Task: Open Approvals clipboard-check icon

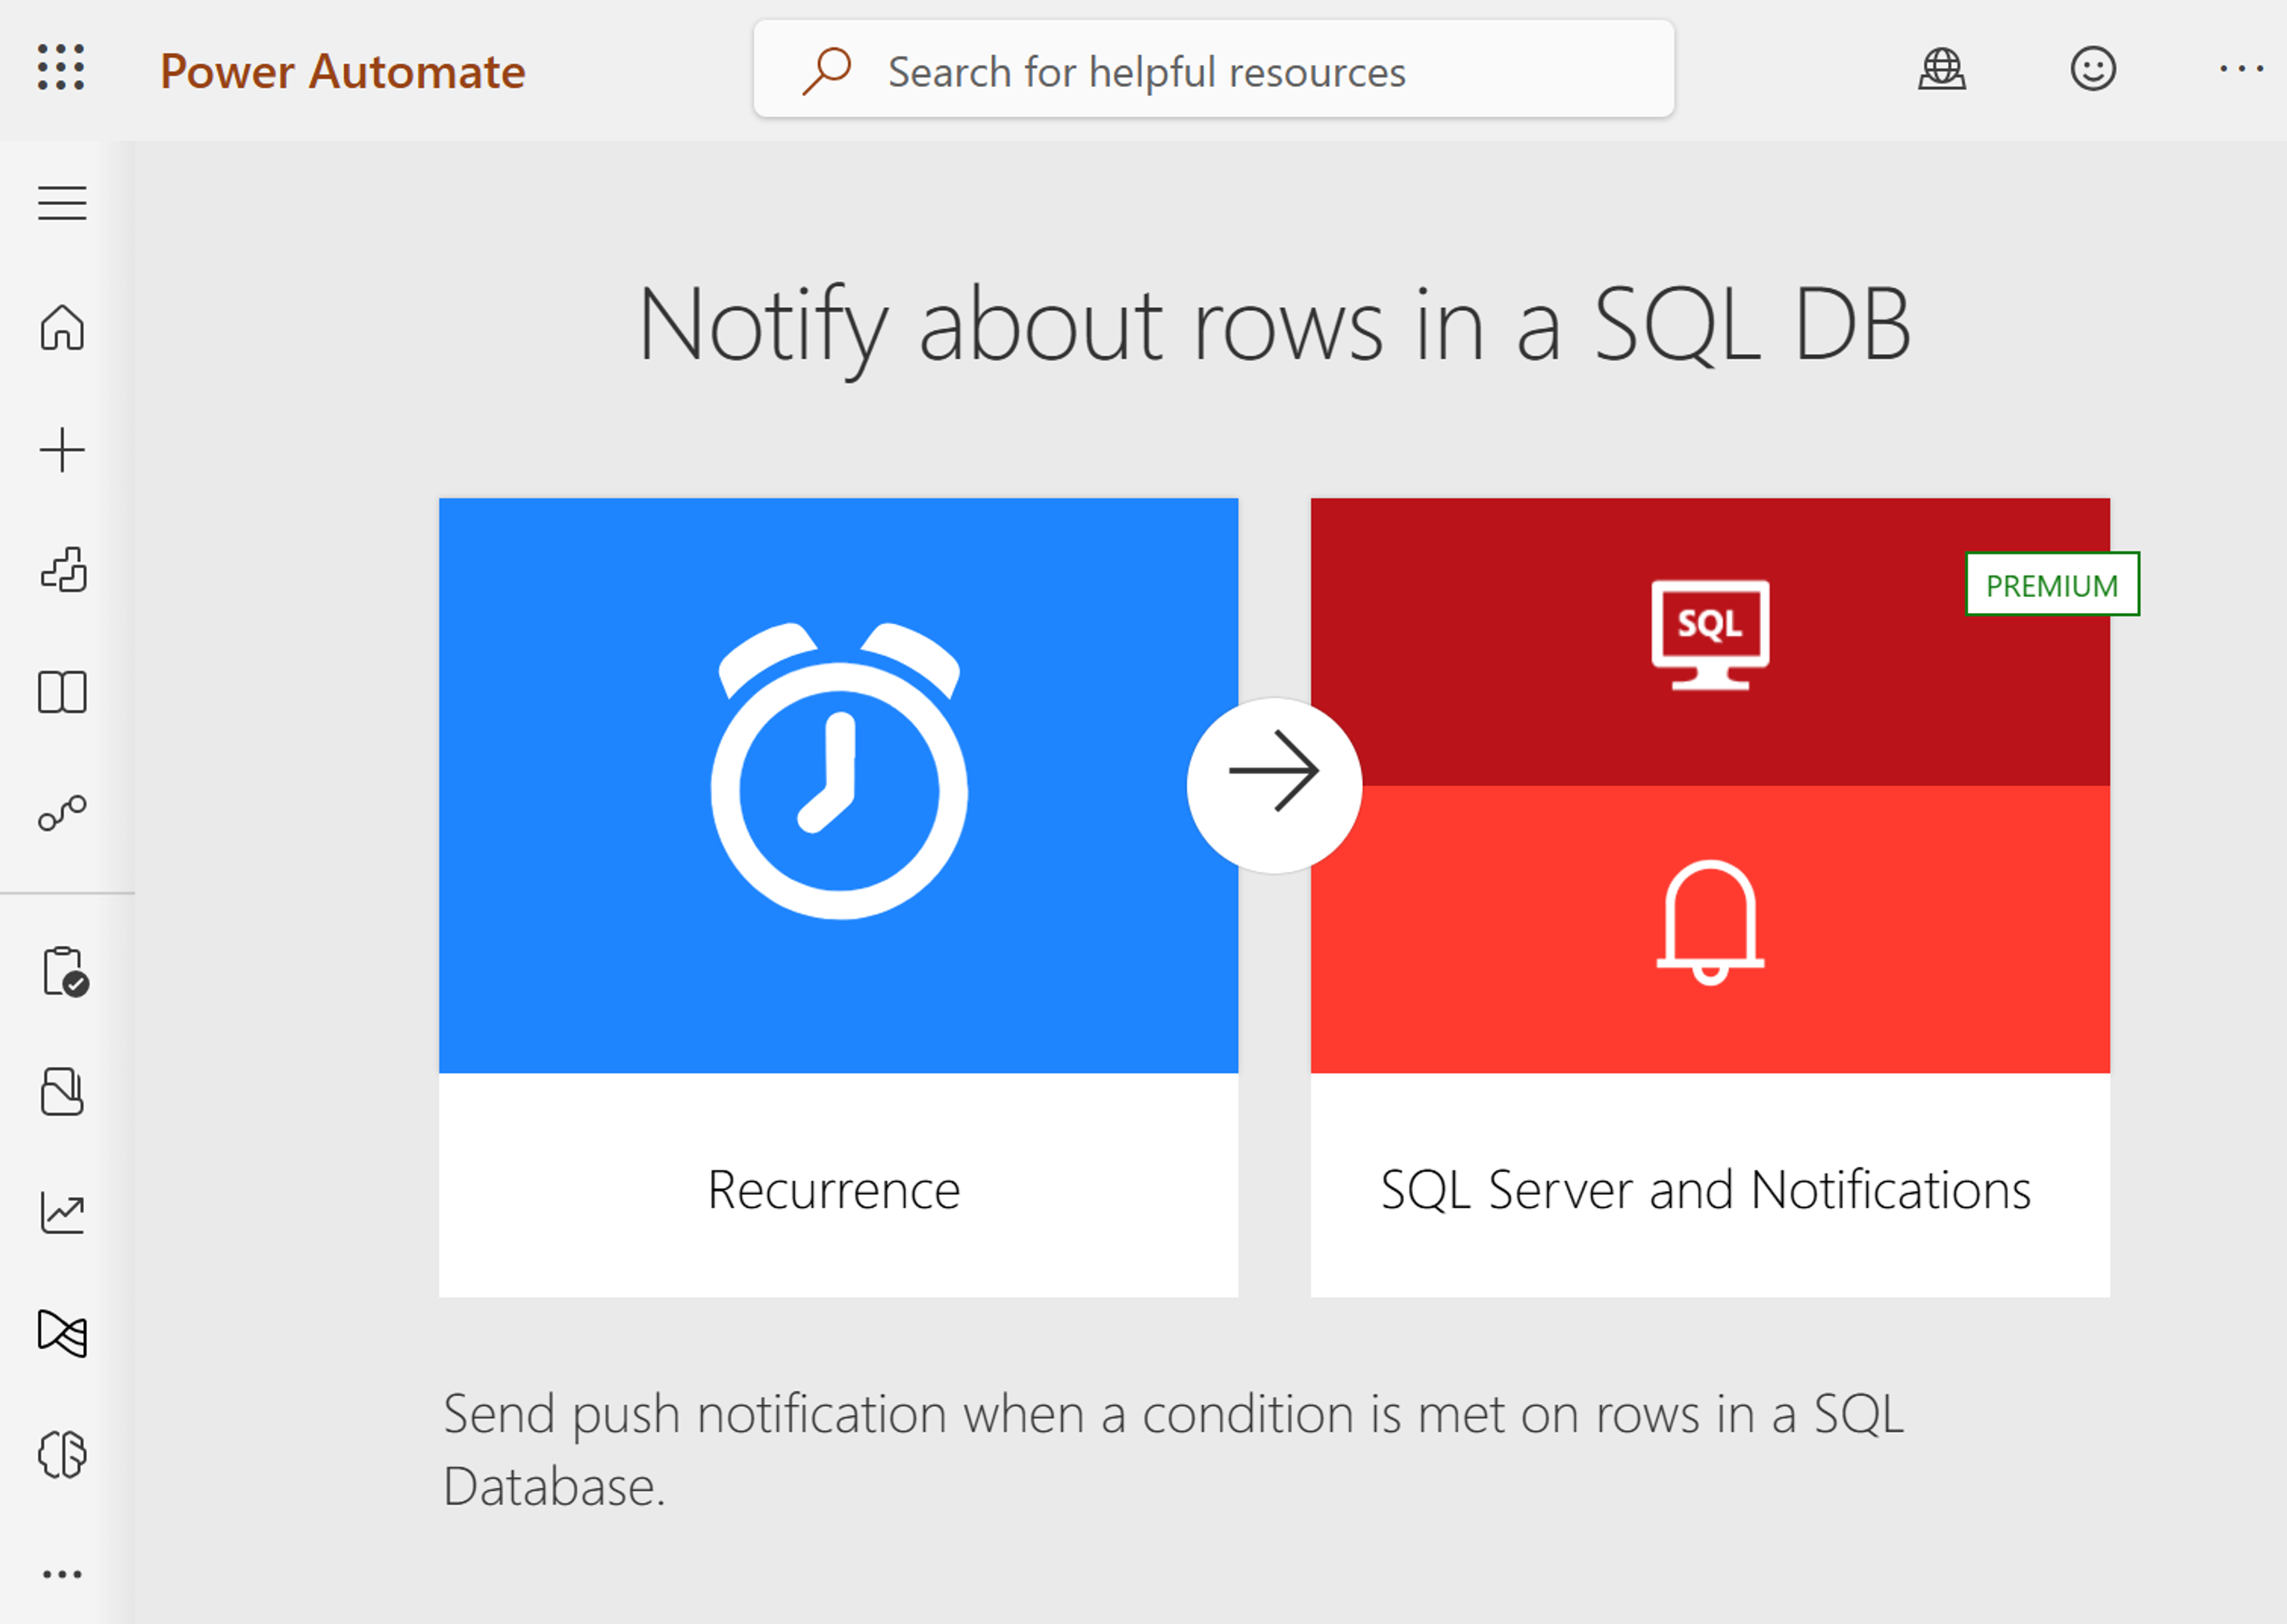Action: tap(65, 972)
